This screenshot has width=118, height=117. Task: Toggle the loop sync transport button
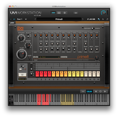[100, 92]
